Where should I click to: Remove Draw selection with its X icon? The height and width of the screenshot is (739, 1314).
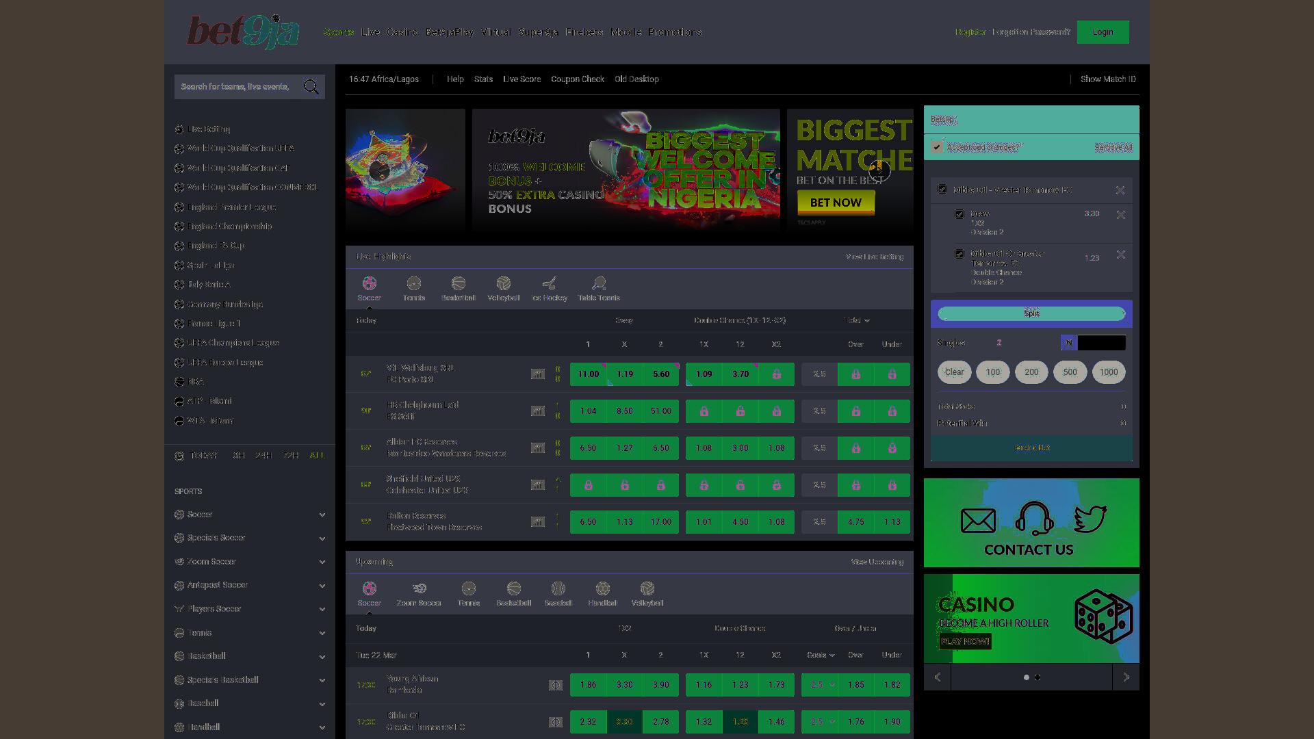pyautogui.click(x=1121, y=215)
